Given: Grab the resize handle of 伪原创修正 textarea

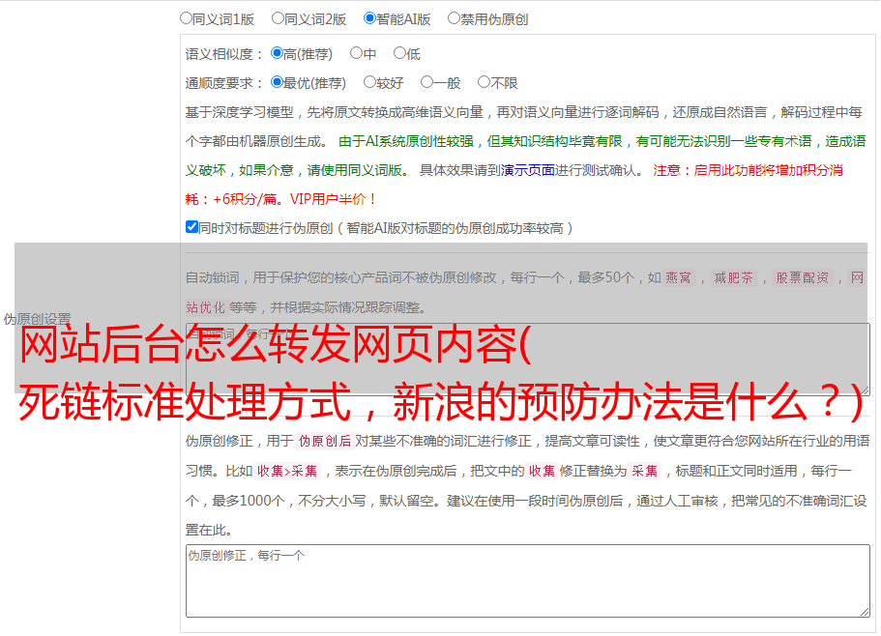Looking at the screenshot, I should (x=865, y=613).
